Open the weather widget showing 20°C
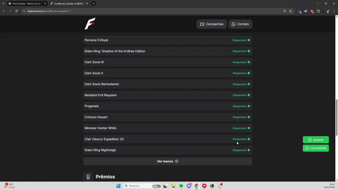This screenshot has width=338, height=190. click(x=9, y=186)
